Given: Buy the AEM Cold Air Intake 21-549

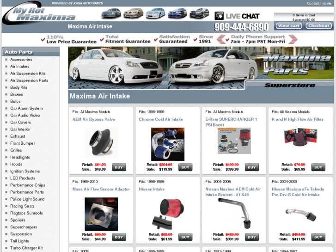Looking at the screenshot, I should coord(252,237).
